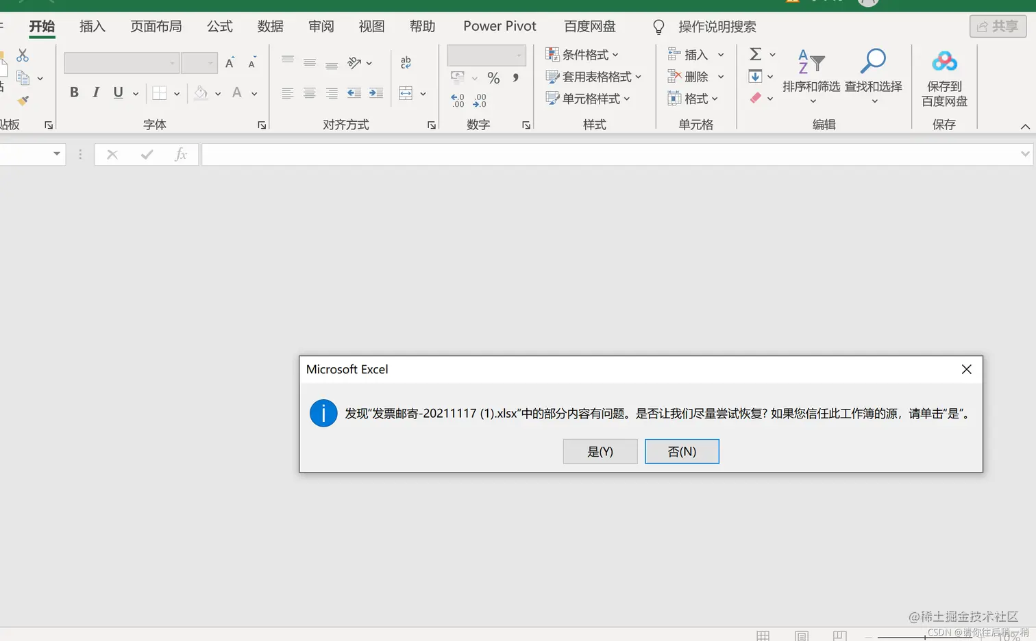Increase font size with large A icon
The width and height of the screenshot is (1036, 641).
[230, 63]
